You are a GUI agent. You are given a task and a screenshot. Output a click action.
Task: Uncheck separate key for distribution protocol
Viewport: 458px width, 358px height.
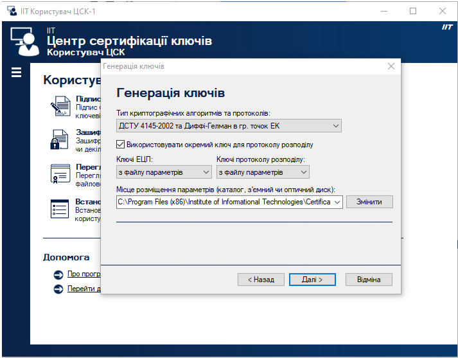[120, 145]
